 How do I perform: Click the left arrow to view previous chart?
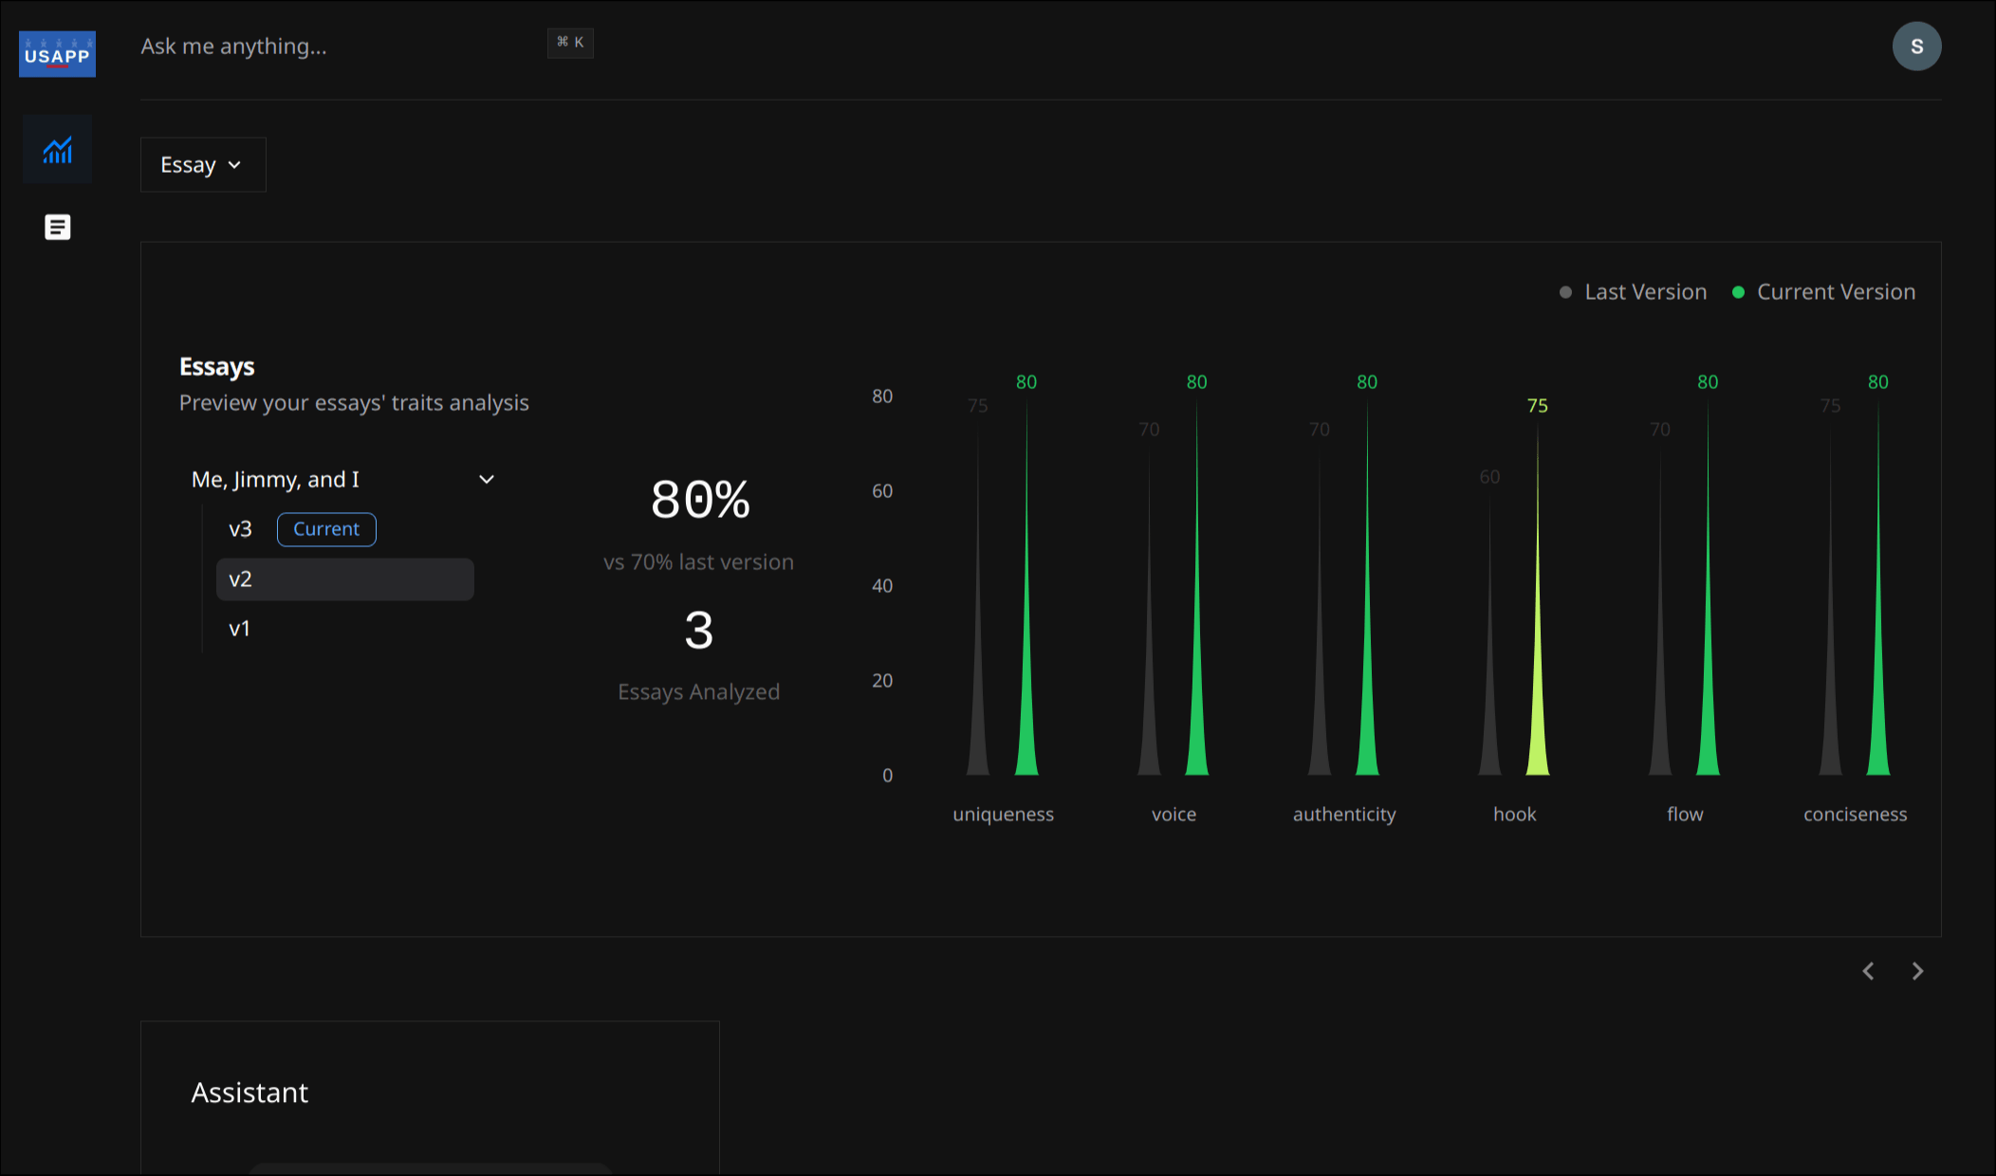tap(1868, 971)
